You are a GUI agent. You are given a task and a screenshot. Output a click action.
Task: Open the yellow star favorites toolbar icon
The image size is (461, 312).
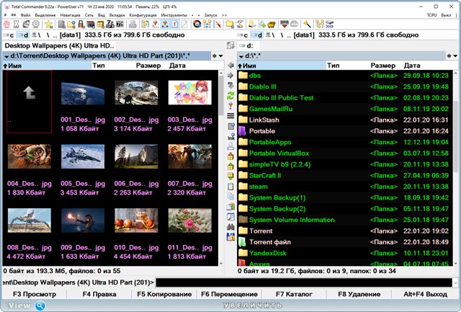[48, 24]
